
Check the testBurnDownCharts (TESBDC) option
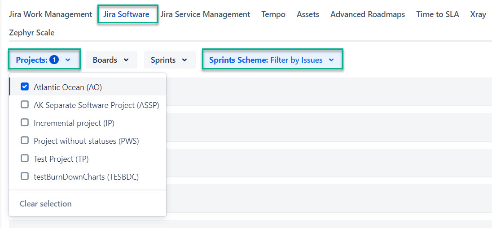click(25, 176)
